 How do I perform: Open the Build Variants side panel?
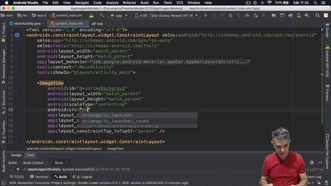click(x=4, y=161)
